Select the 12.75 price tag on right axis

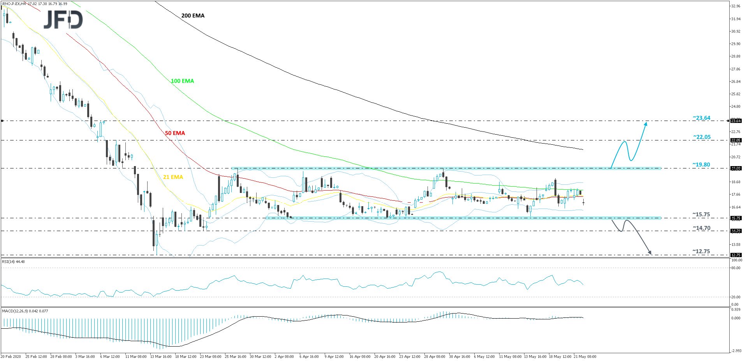[x=735, y=255]
